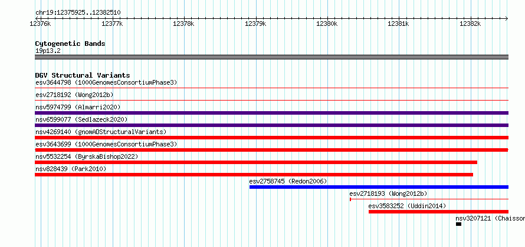Open the Cytogenetic Bands track title
The image size is (525, 247).
coord(70,44)
